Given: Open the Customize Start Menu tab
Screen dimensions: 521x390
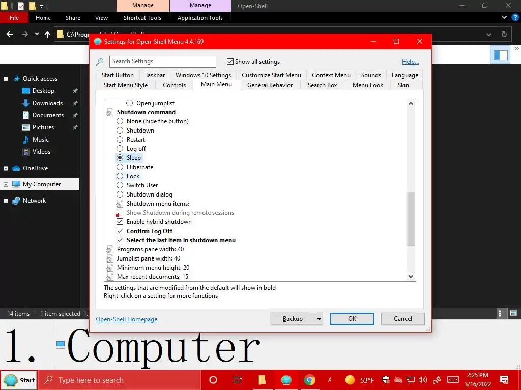Looking at the screenshot, I should pos(272,75).
